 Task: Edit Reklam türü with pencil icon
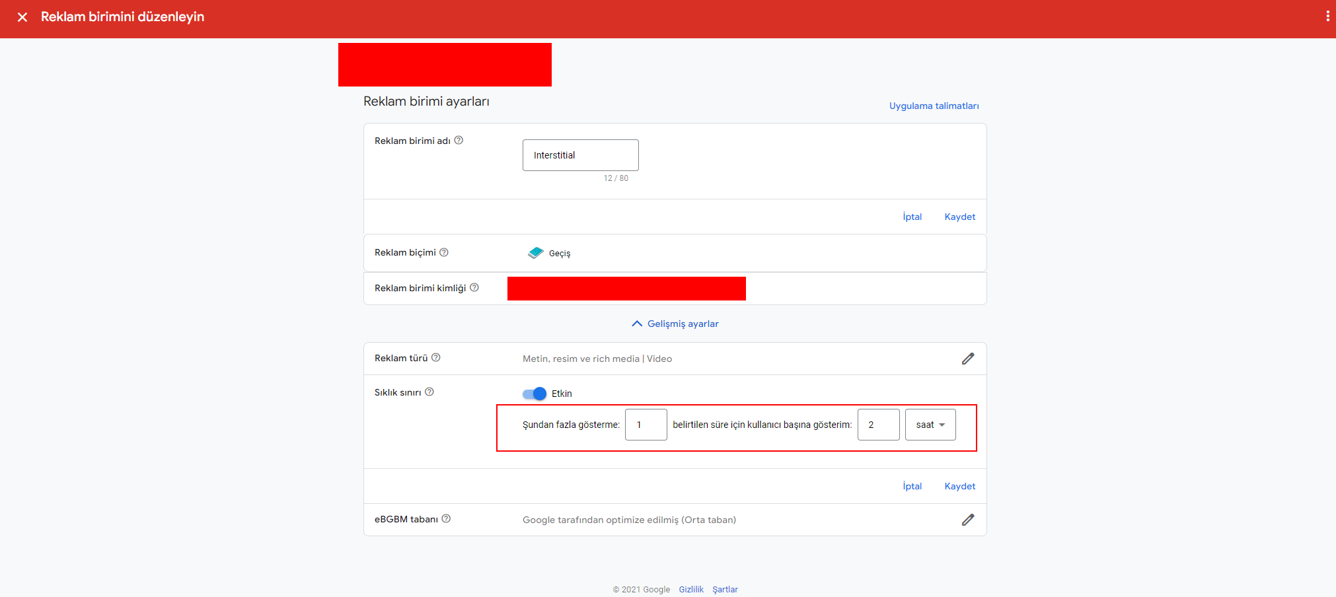968,359
